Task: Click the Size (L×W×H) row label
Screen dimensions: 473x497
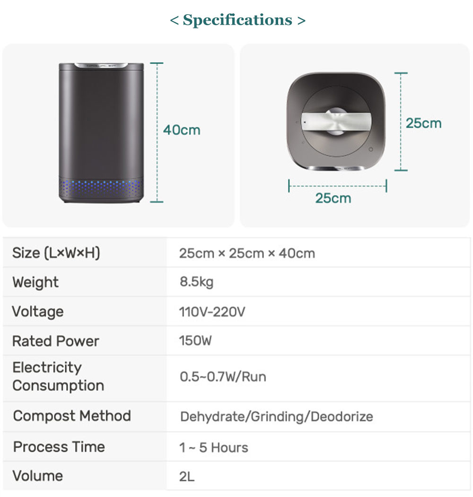Action: point(56,253)
